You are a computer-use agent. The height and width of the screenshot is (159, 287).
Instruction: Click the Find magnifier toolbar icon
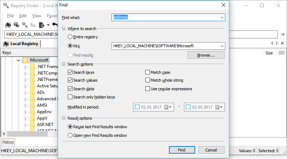25,25
